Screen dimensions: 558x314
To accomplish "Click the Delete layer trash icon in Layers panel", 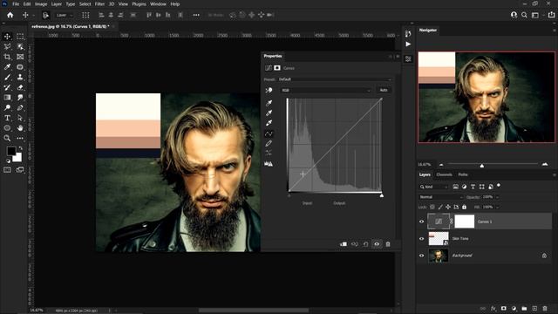I will (545, 308).
